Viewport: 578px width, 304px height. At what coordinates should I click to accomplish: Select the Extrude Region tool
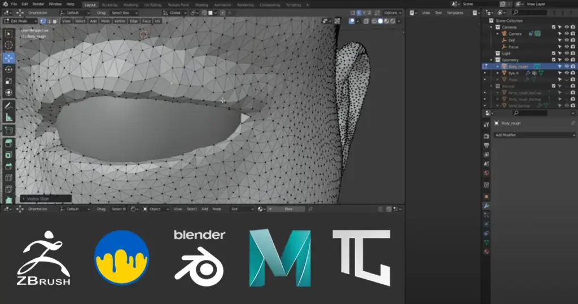click(9, 143)
